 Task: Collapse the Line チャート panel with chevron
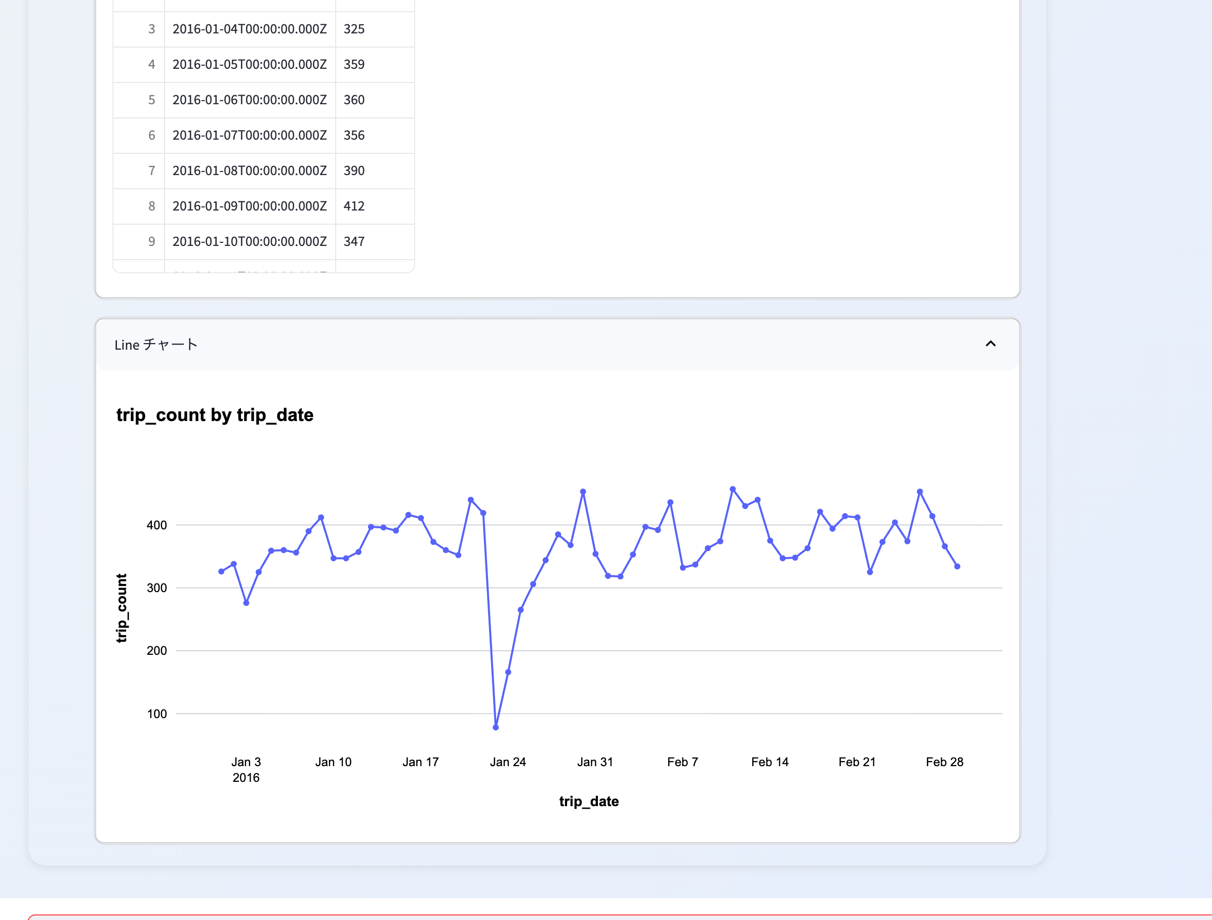coord(990,344)
